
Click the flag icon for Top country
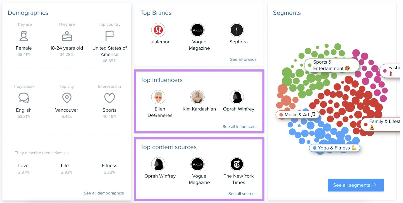[x=109, y=35]
